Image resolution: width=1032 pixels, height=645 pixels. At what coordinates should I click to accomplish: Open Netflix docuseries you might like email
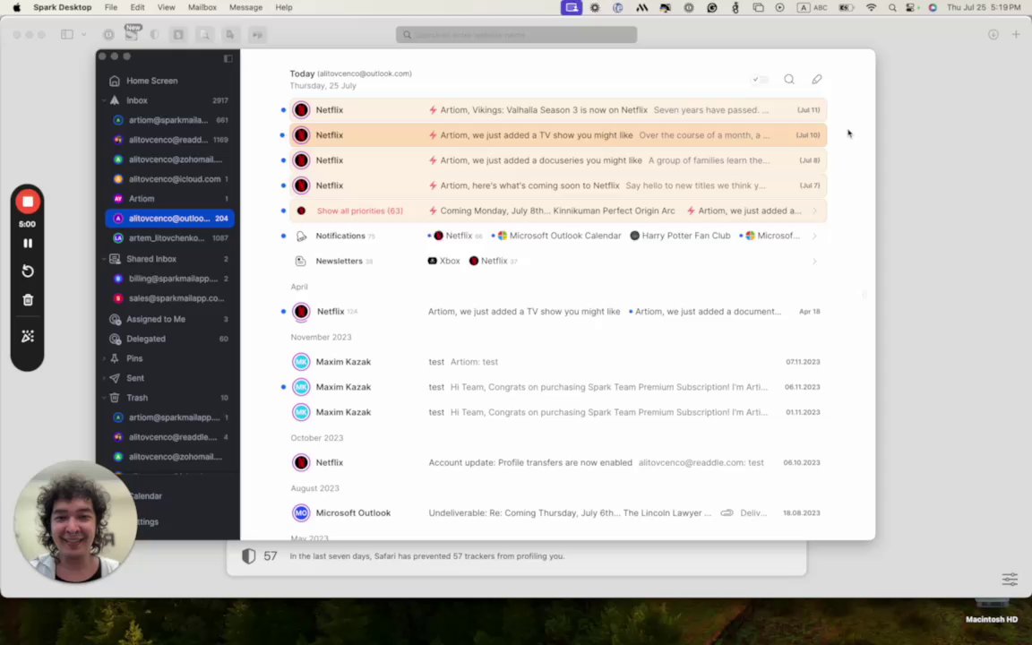[558, 160]
